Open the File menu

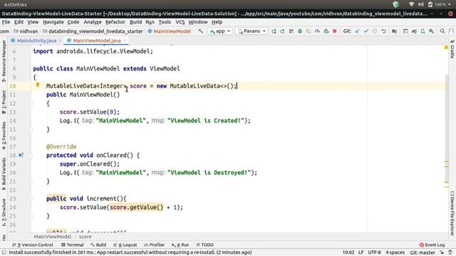pos(6,22)
